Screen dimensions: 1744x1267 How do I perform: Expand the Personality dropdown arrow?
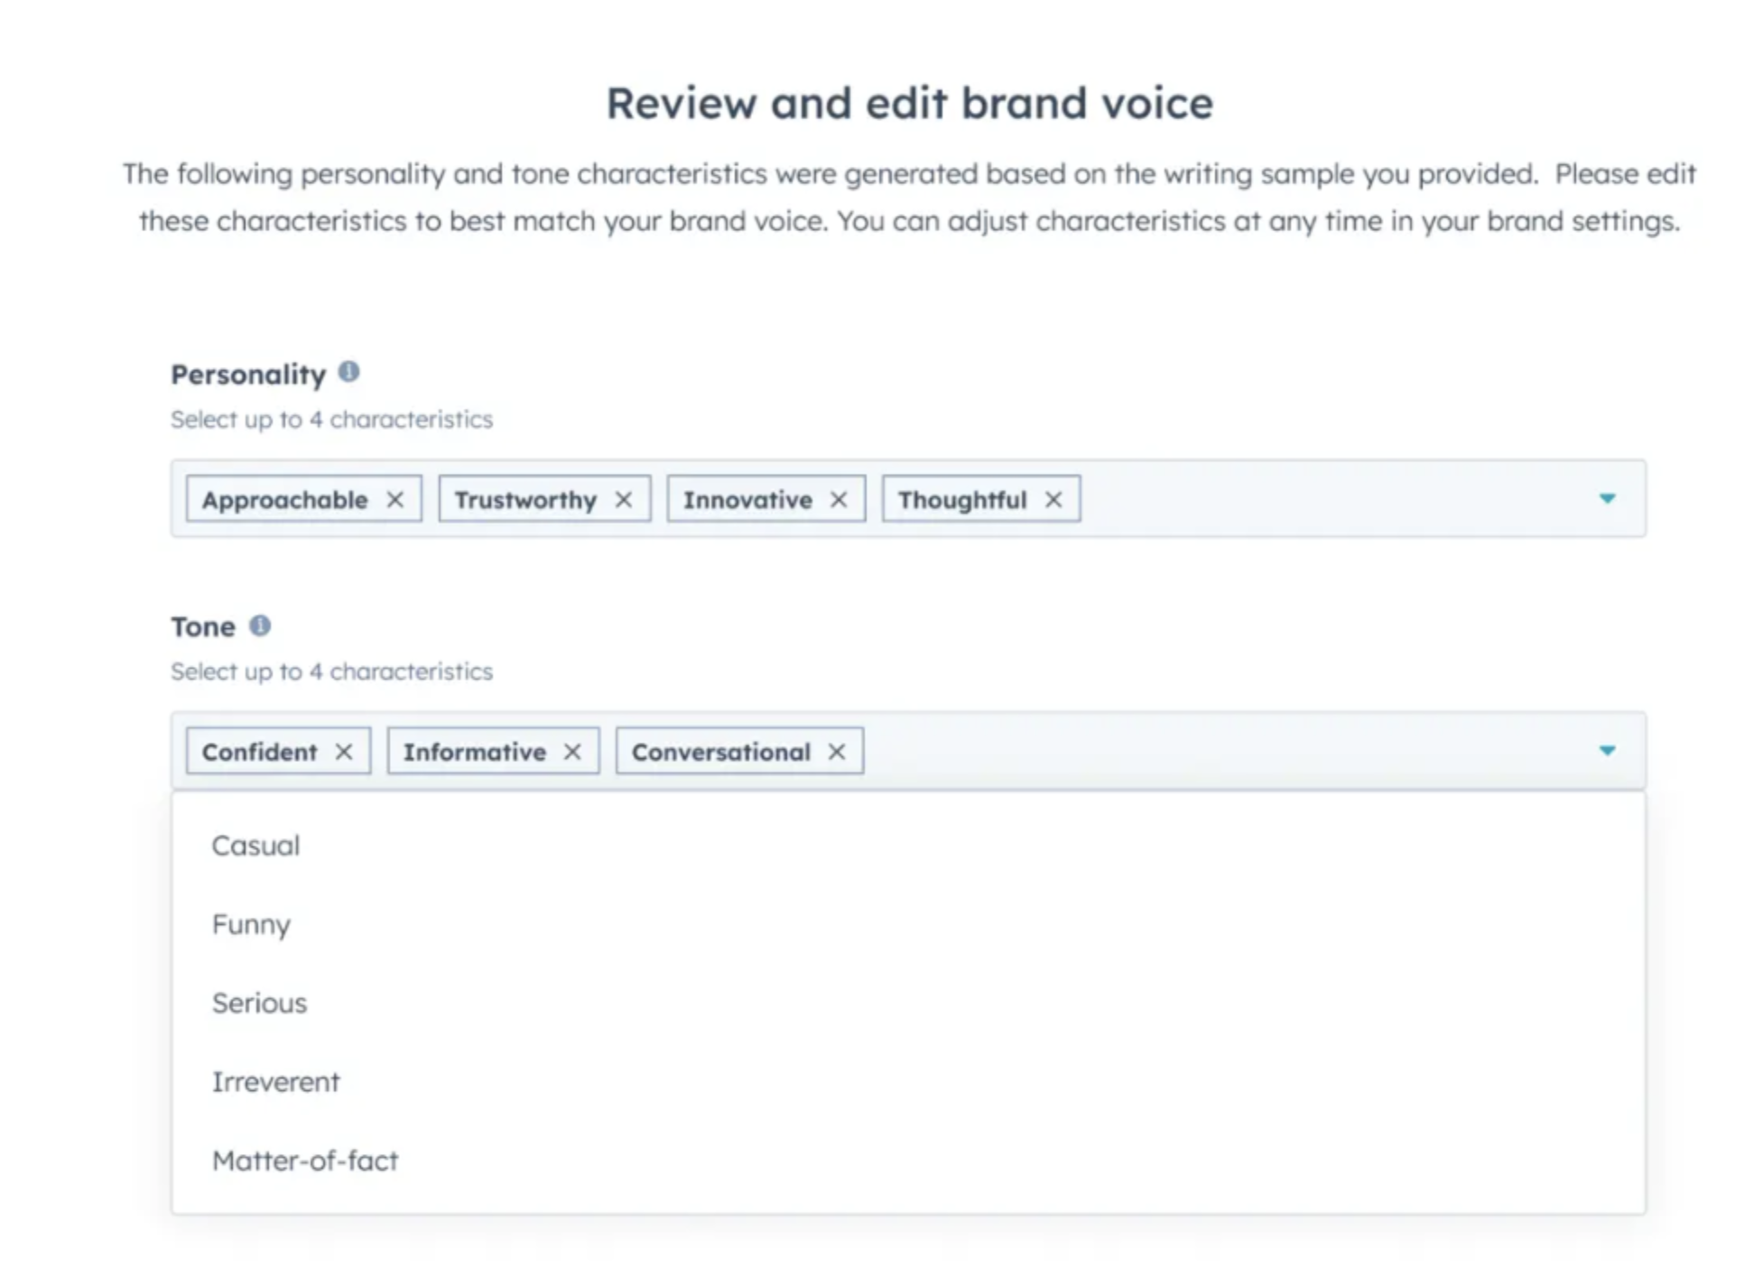(x=1607, y=499)
